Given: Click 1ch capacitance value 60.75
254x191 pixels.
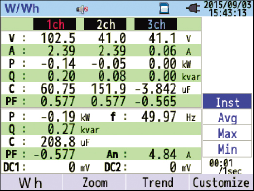Looking at the screenshot, I should (58, 88).
